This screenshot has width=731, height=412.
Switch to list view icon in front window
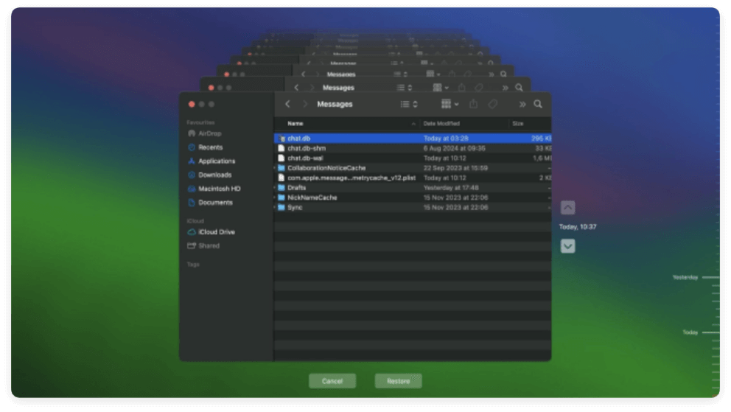point(405,104)
